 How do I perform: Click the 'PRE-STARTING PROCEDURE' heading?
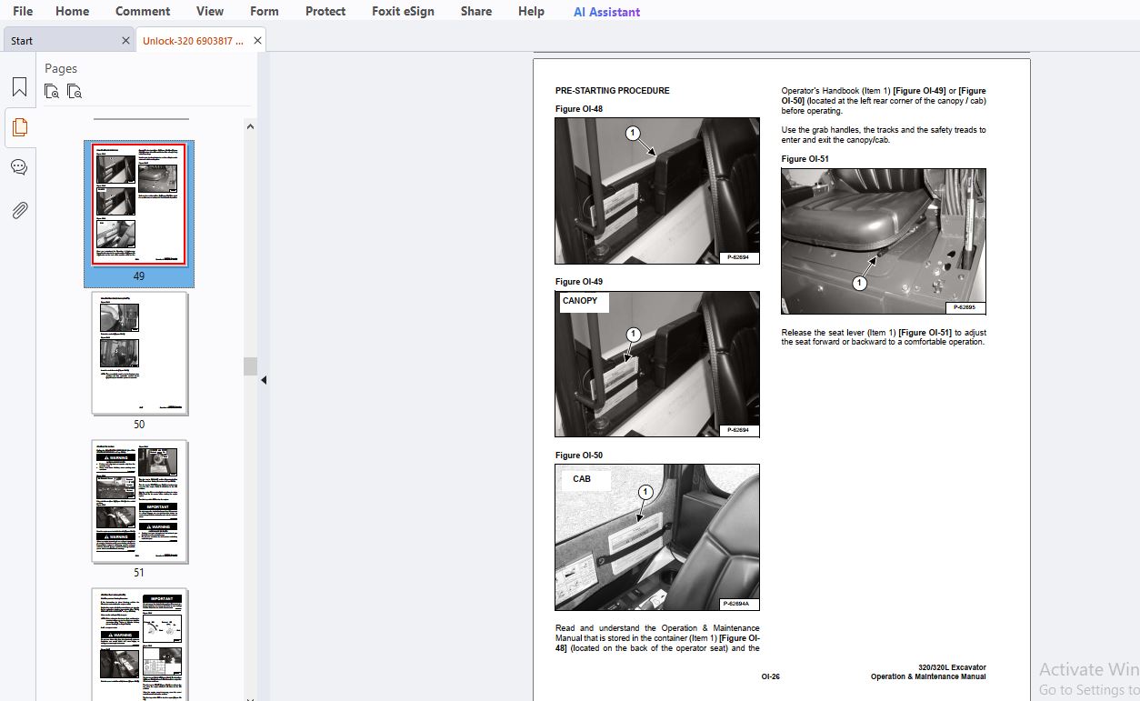tap(613, 91)
